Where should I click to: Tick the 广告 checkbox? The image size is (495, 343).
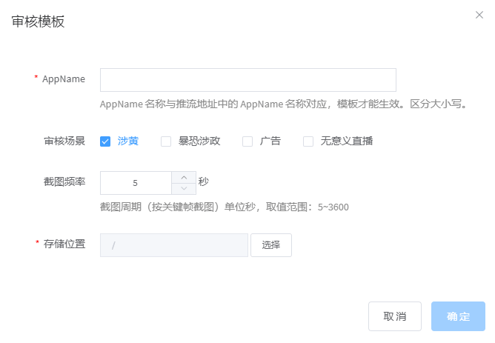pyautogui.click(x=247, y=141)
